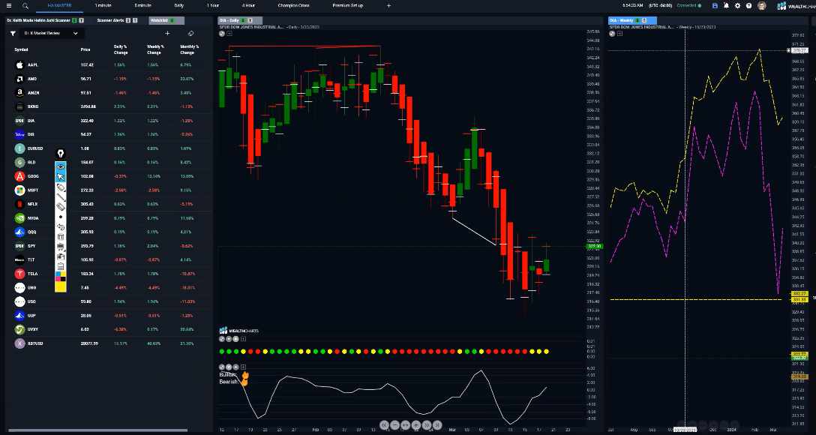The image size is (816, 435).
Task: Select the TSLA row in watchlist
Action: coord(109,274)
